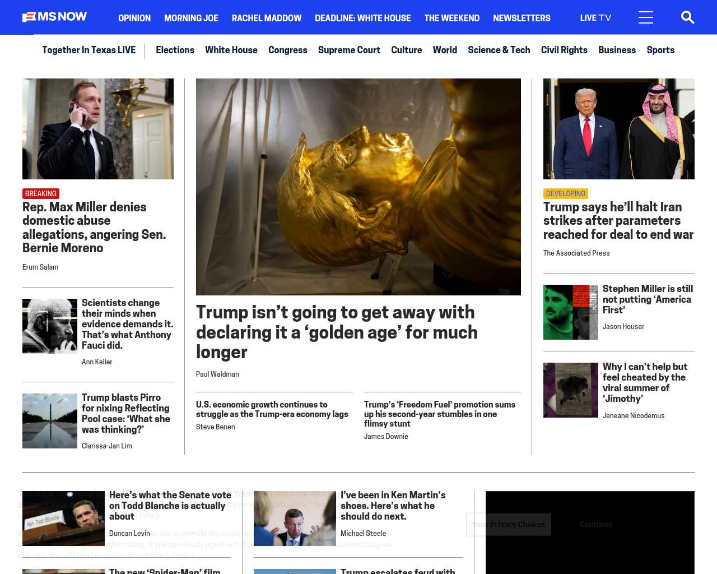Image resolution: width=717 pixels, height=574 pixels.
Task: Click the Continue button
Action: pos(595,525)
